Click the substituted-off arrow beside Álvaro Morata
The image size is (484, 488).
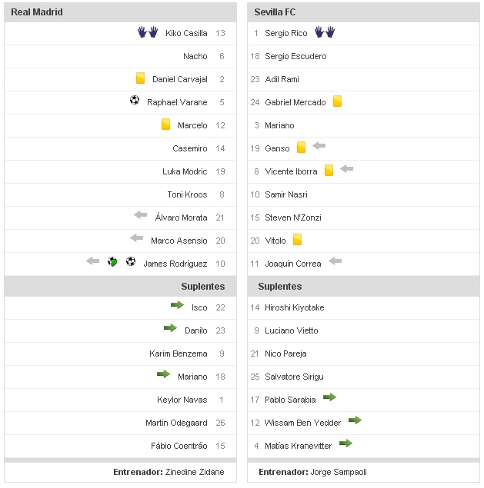point(140,215)
